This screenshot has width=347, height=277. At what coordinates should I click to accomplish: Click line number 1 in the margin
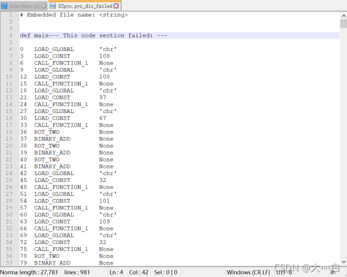11,15
